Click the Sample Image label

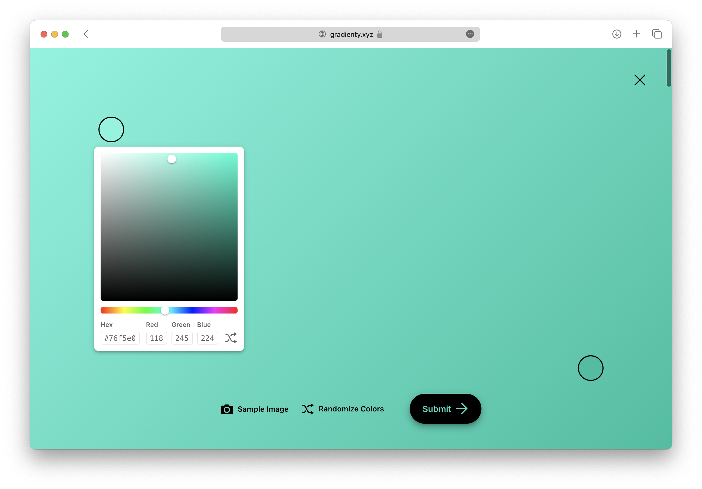tap(263, 409)
